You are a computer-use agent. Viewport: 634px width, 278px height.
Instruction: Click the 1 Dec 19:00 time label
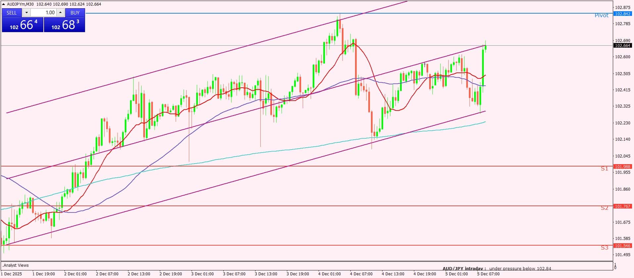[x=44, y=274]
